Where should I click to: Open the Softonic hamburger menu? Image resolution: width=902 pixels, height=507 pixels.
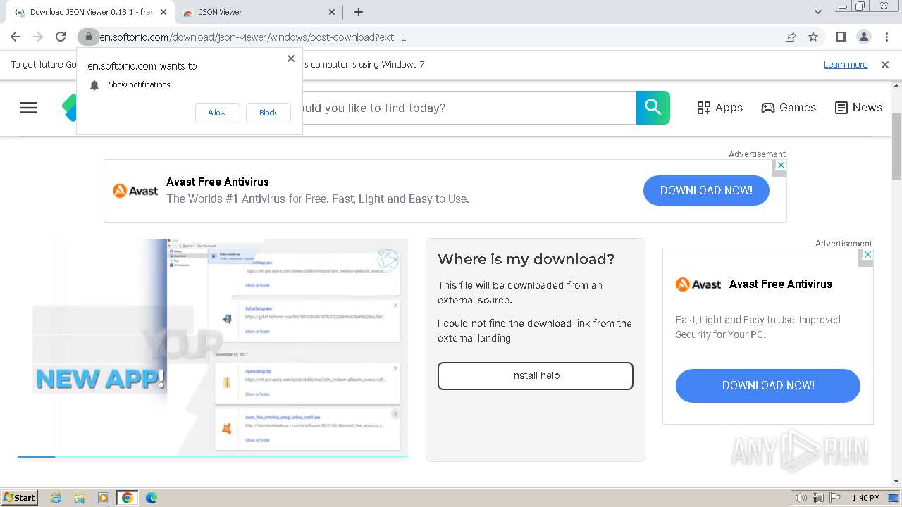click(28, 108)
